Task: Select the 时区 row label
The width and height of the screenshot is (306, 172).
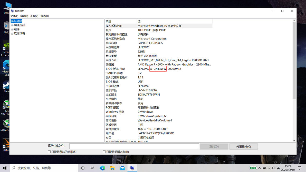Action: [109, 138]
